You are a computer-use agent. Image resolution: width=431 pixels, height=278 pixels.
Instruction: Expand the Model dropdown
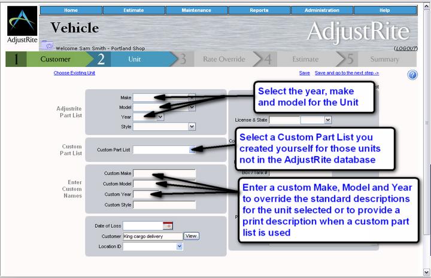coord(192,107)
